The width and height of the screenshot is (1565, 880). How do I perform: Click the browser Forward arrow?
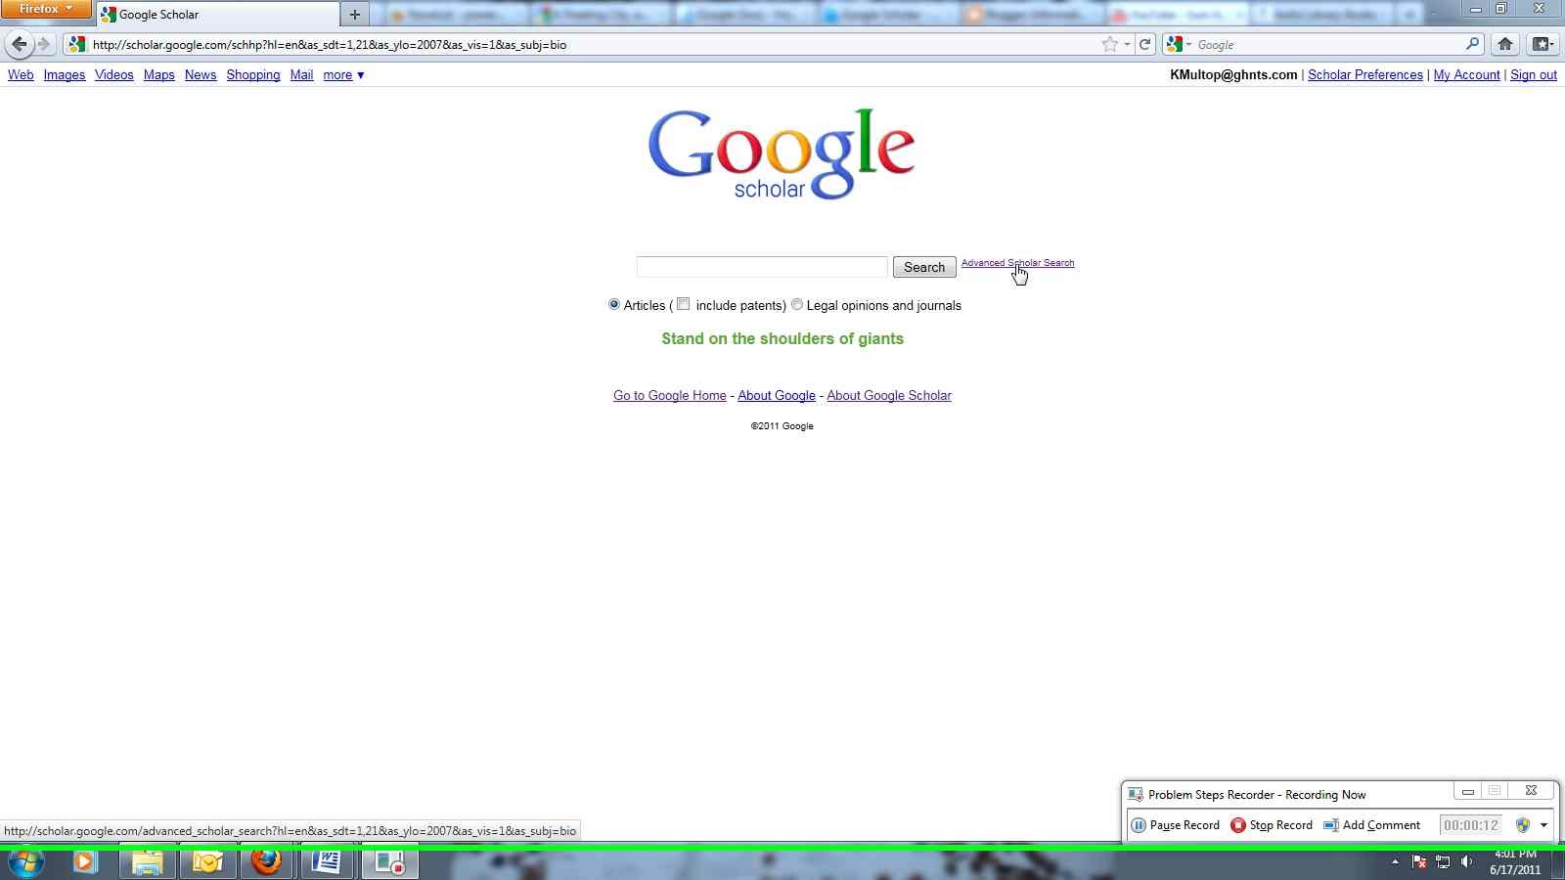point(44,44)
